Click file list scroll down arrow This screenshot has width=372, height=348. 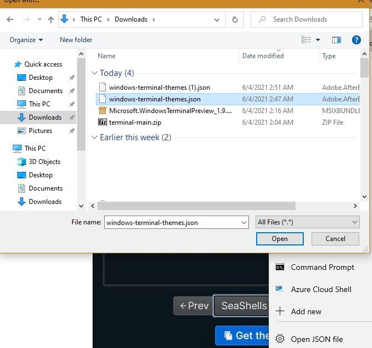pyautogui.click(x=364, y=197)
